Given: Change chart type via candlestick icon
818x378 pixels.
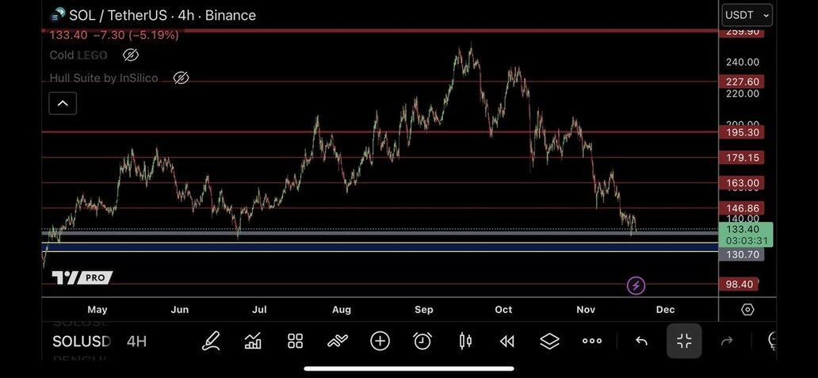Looking at the screenshot, I should [x=464, y=341].
